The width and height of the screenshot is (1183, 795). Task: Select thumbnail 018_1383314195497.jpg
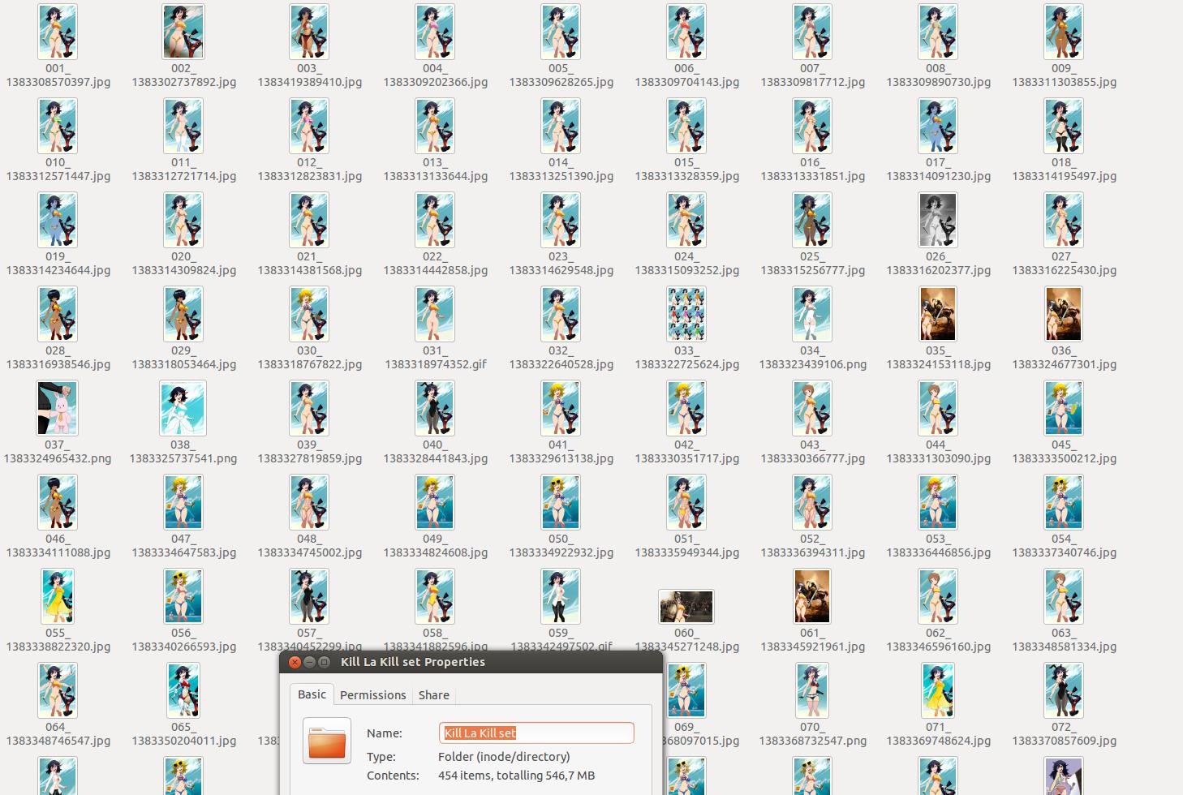[1064, 126]
